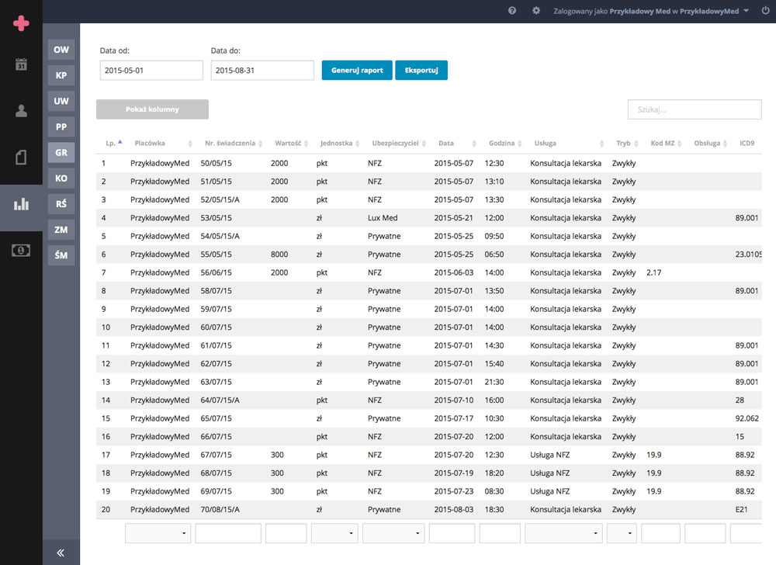Sort table by Lp. column header
776x565 pixels.
111,144
